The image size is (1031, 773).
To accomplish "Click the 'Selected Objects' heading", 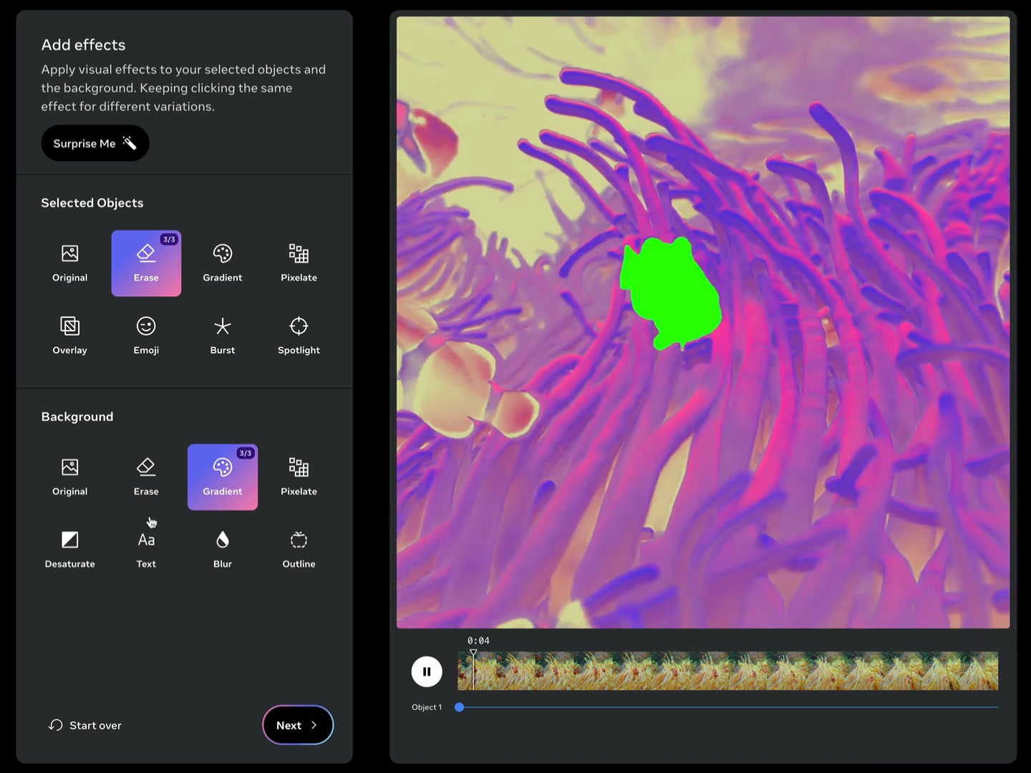I will [x=92, y=203].
